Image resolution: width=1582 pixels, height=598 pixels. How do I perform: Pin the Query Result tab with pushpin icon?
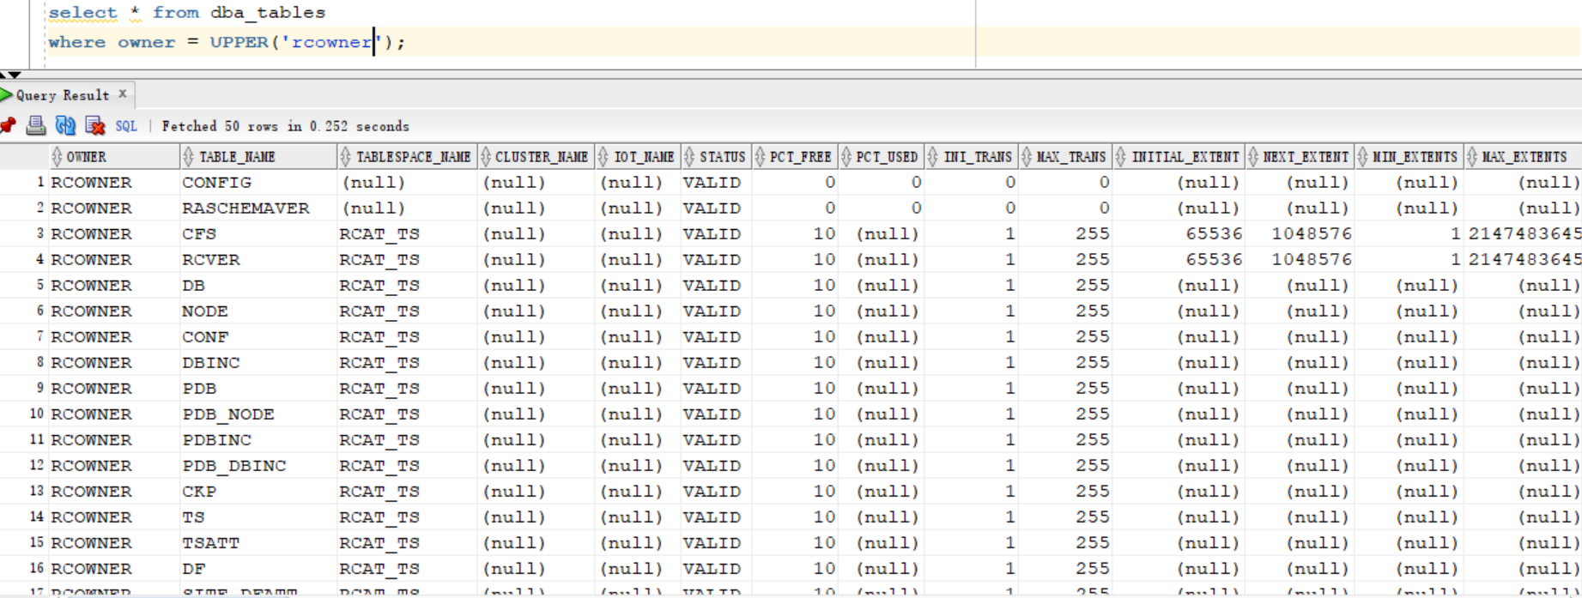[x=8, y=126]
